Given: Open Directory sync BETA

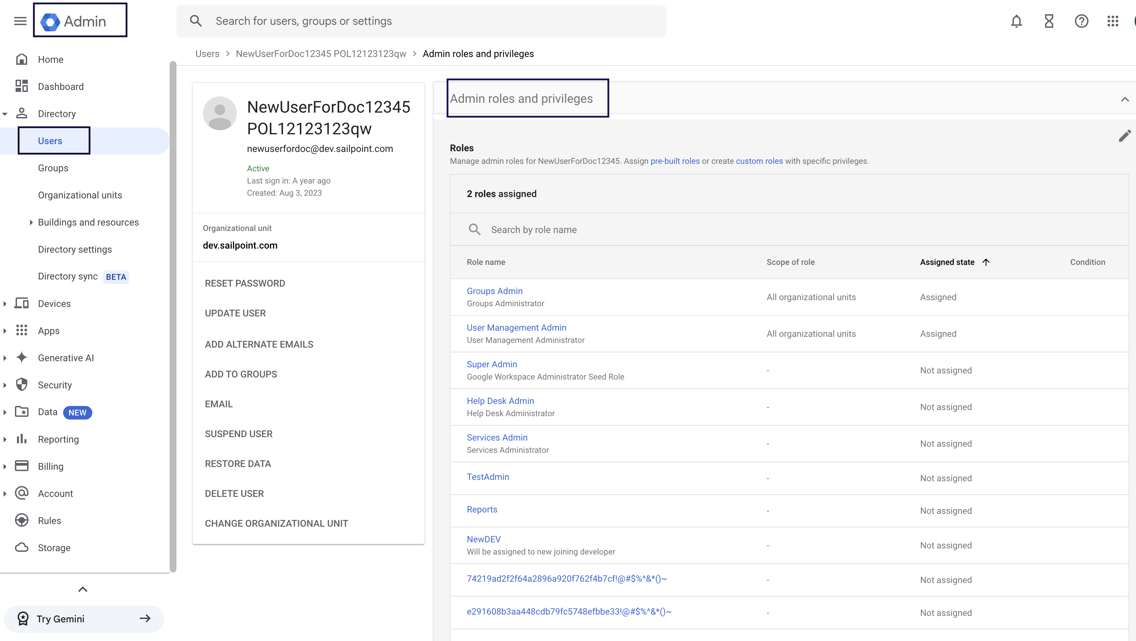Looking at the screenshot, I should point(83,276).
